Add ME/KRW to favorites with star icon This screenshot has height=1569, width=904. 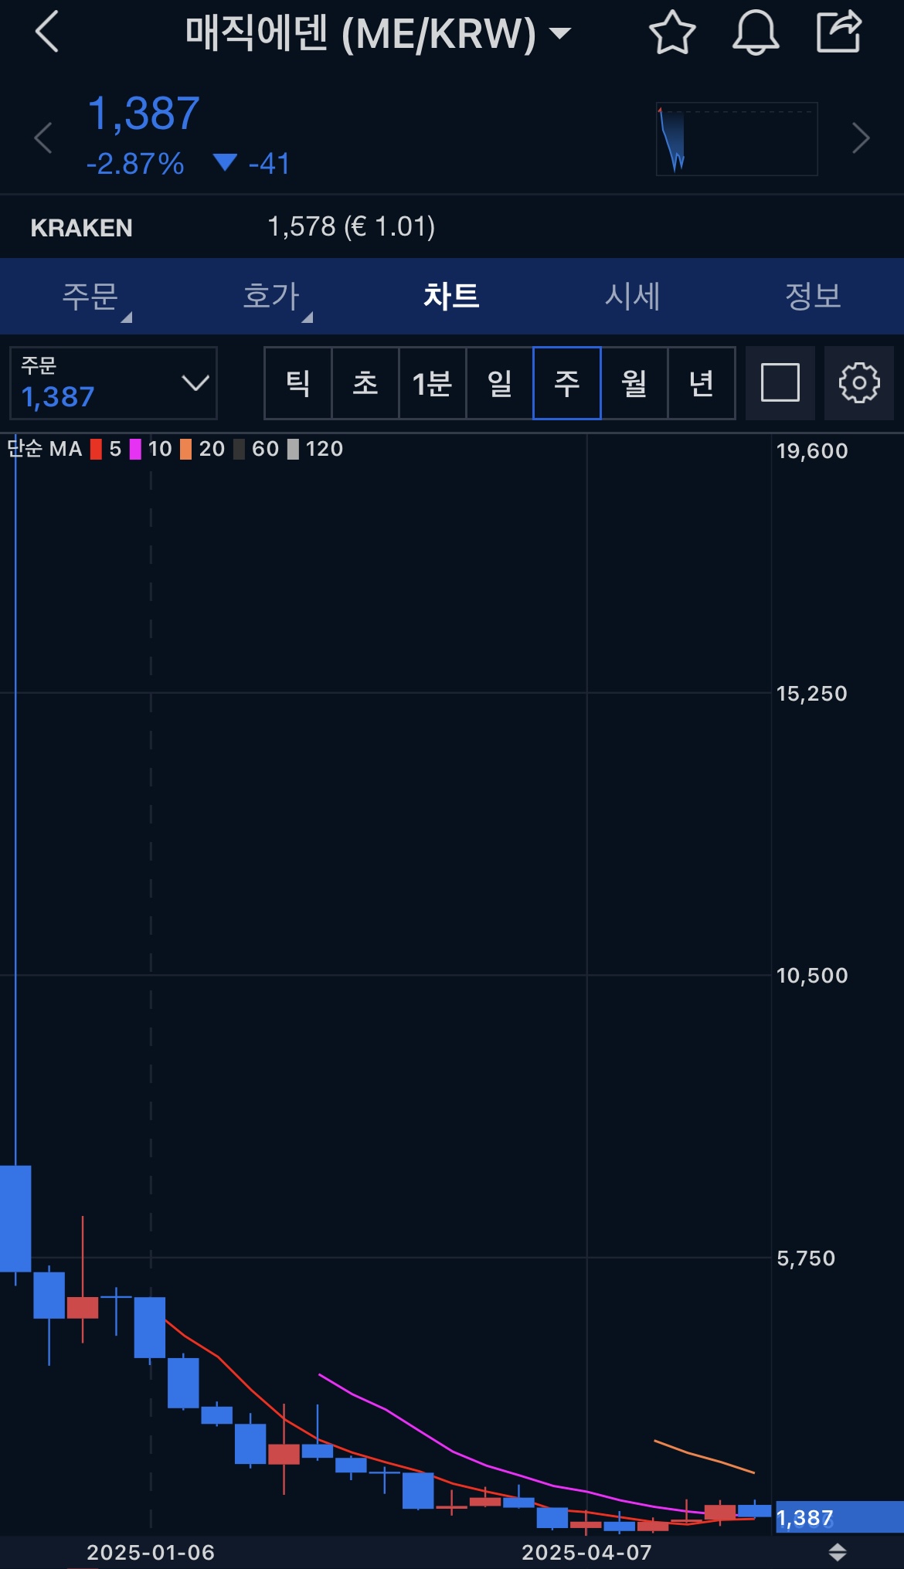[672, 32]
